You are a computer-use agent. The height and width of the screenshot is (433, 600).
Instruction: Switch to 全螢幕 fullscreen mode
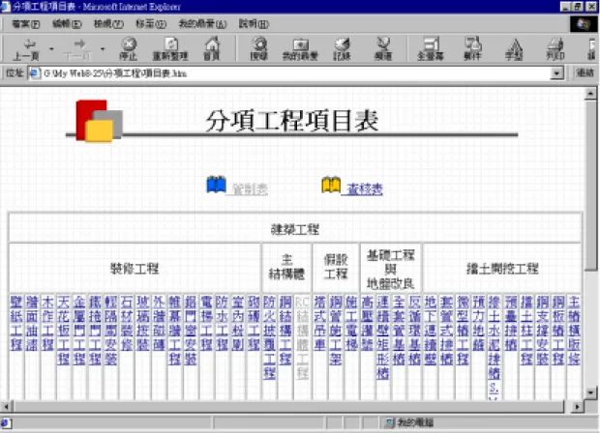[x=431, y=49]
